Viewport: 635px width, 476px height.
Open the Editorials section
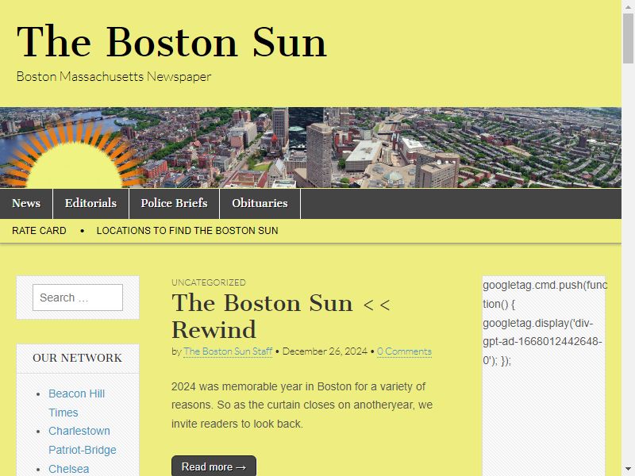click(x=90, y=203)
